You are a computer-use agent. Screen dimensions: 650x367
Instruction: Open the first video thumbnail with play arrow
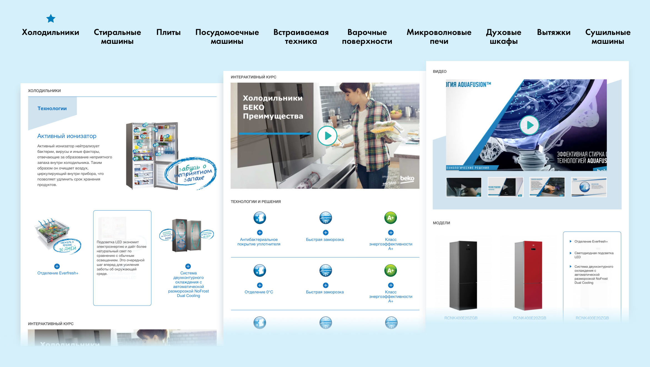[x=464, y=187]
